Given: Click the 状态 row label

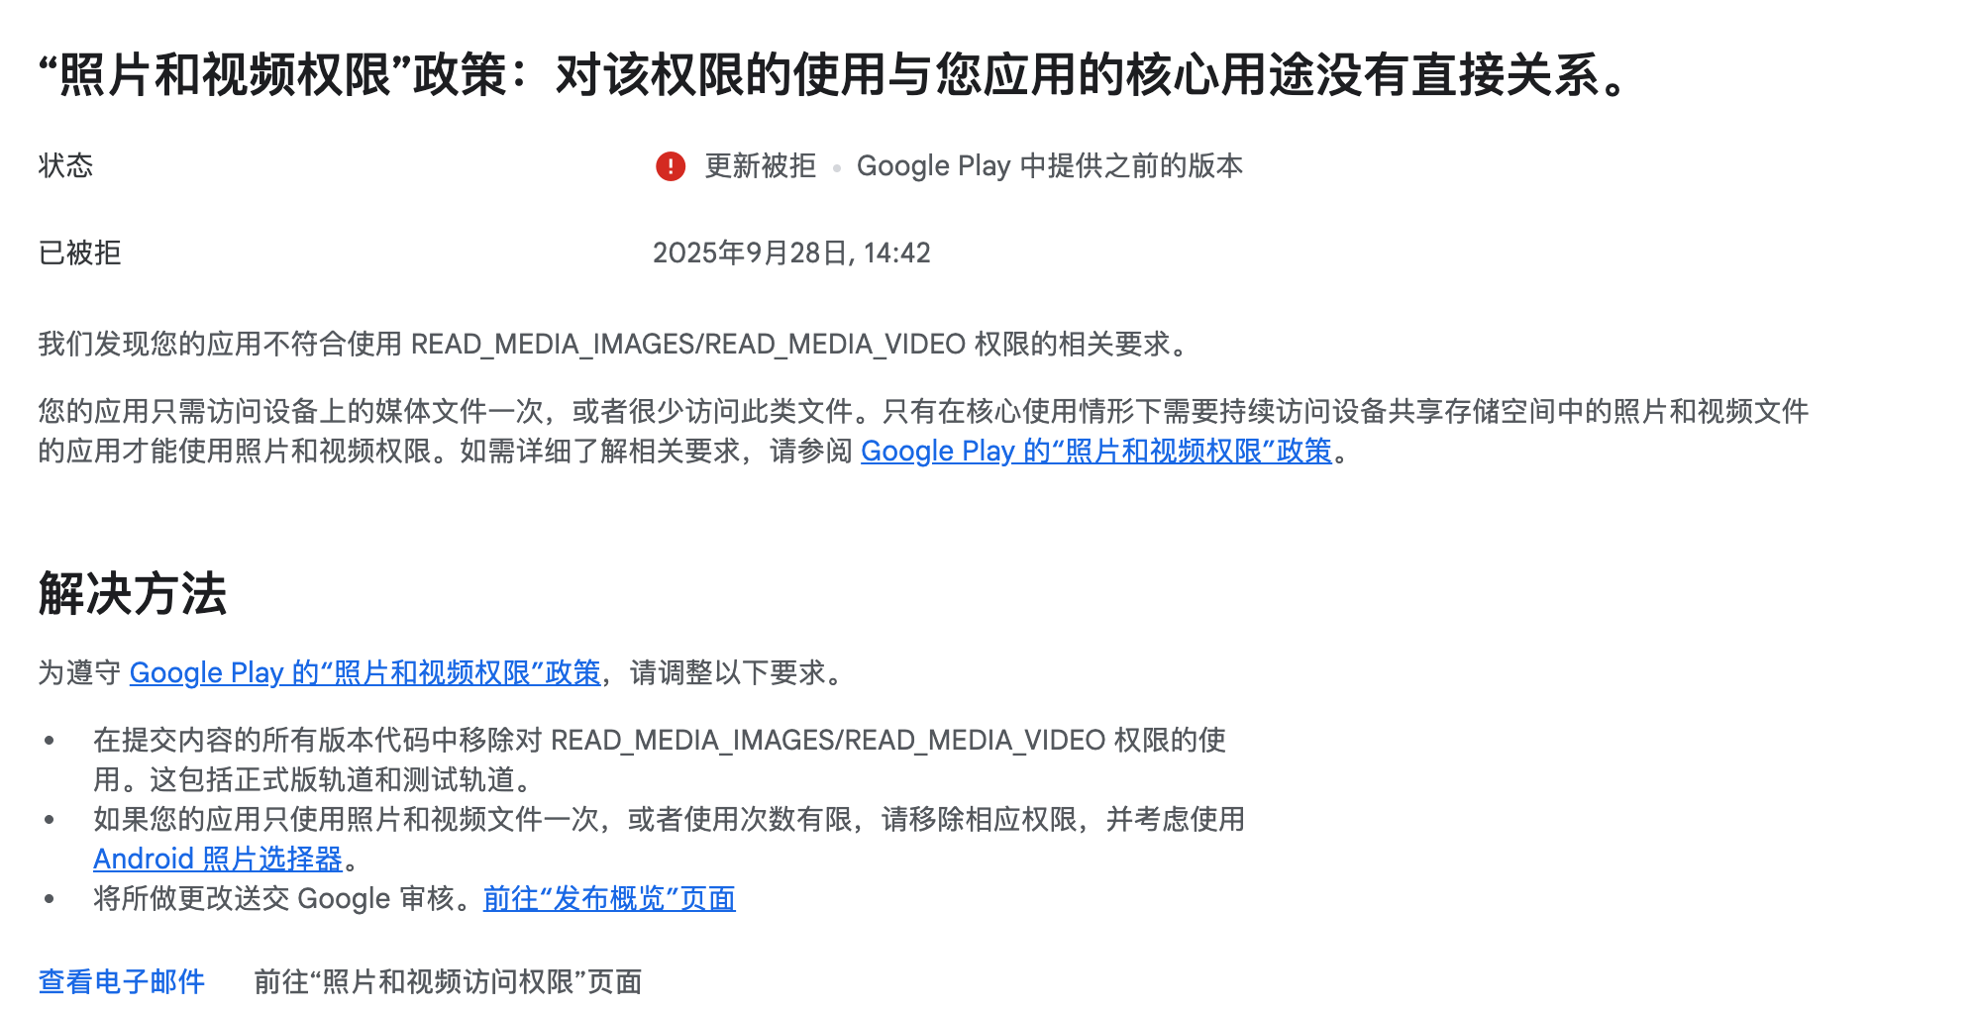Looking at the screenshot, I should click(65, 165).
